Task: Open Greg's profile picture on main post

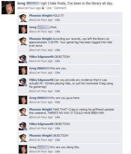Action: [8, 8]
